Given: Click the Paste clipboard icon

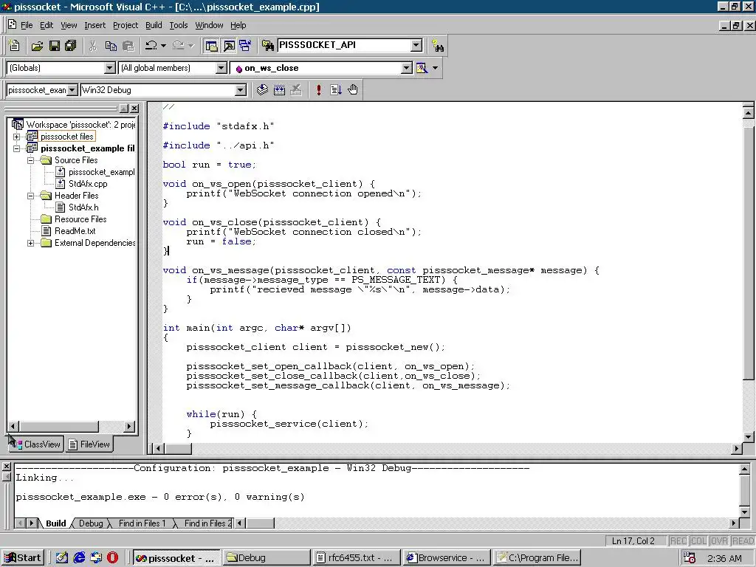Looking at the screenshot, I should pyautogui.click(x=128, y=46).
